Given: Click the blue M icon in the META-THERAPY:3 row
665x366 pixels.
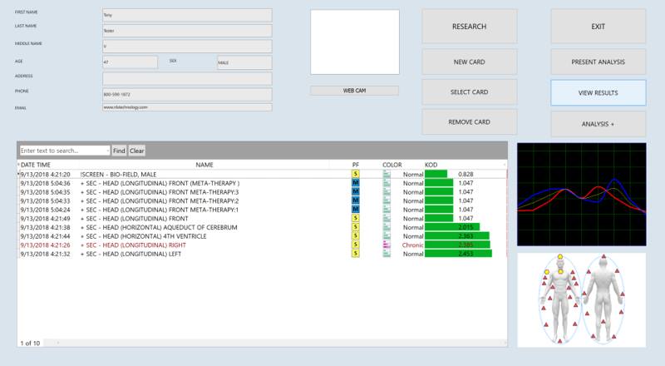Looking at the screenshot, I should pos(356,192).
